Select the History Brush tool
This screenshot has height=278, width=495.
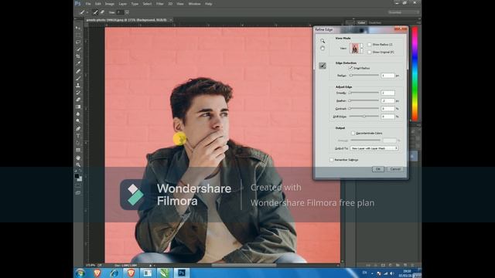coord(78,93)
